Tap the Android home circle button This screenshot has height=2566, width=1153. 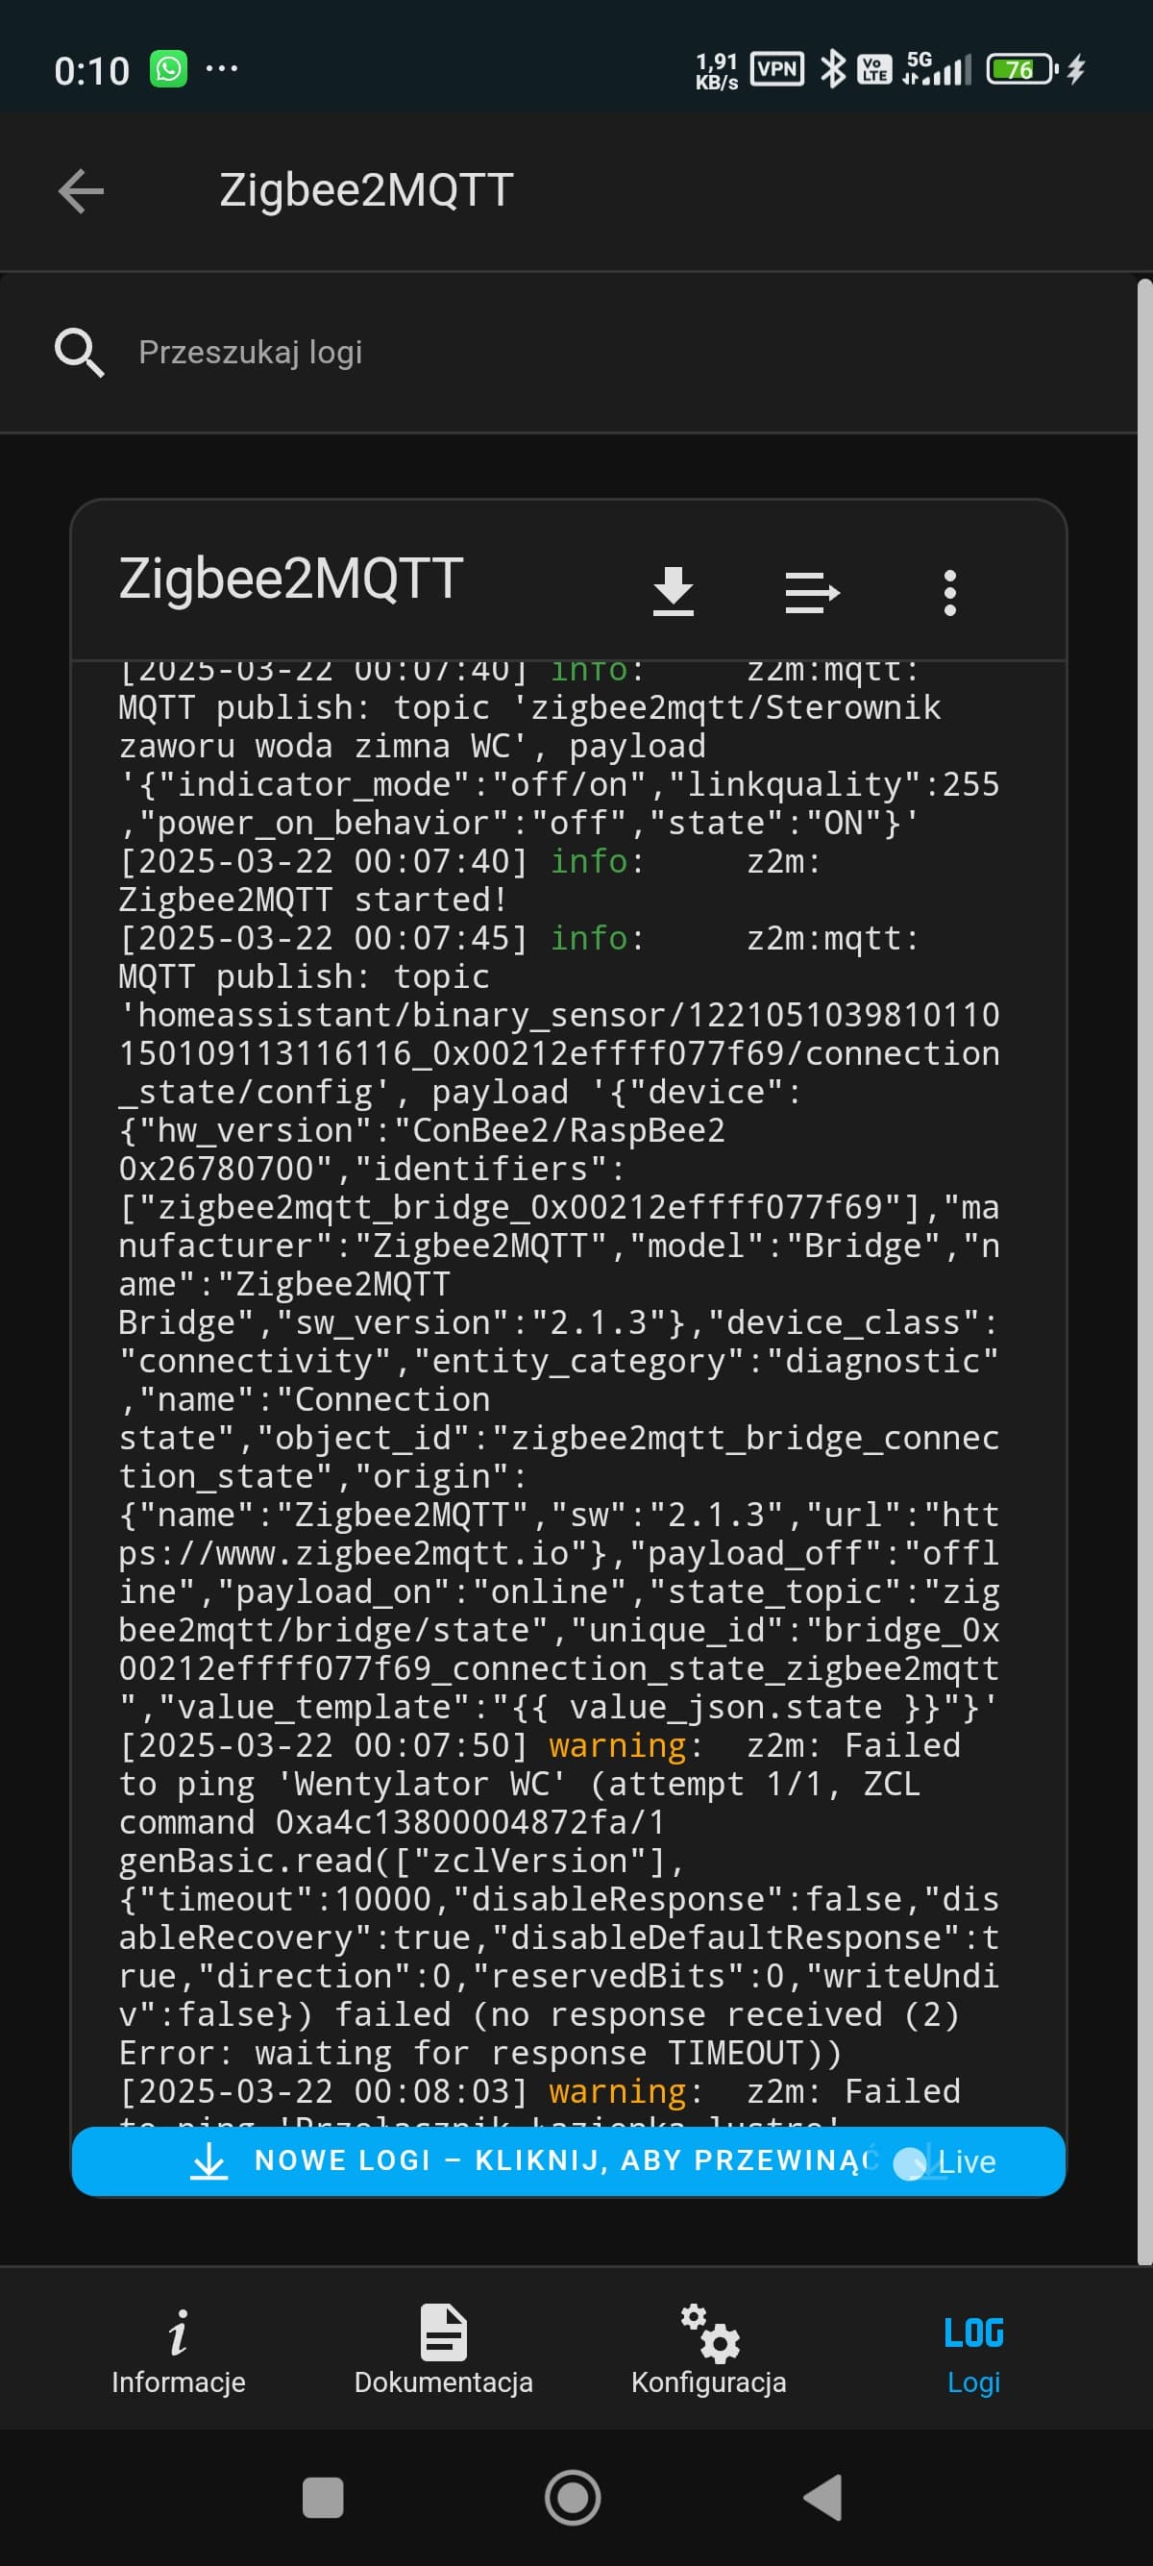click(574, 2497)
